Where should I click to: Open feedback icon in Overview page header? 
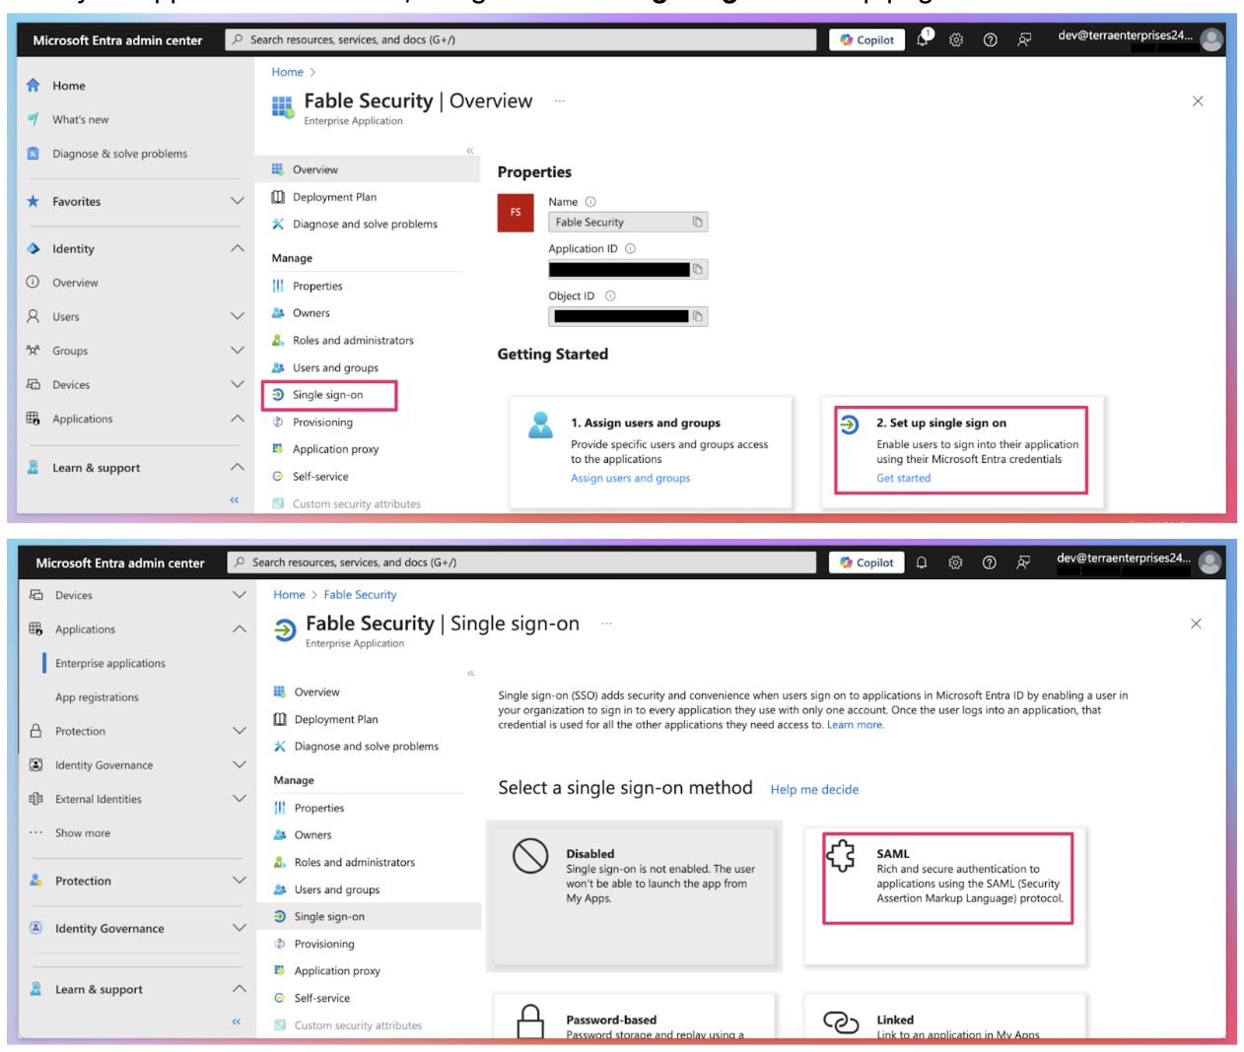click(x=1025, y=39)
